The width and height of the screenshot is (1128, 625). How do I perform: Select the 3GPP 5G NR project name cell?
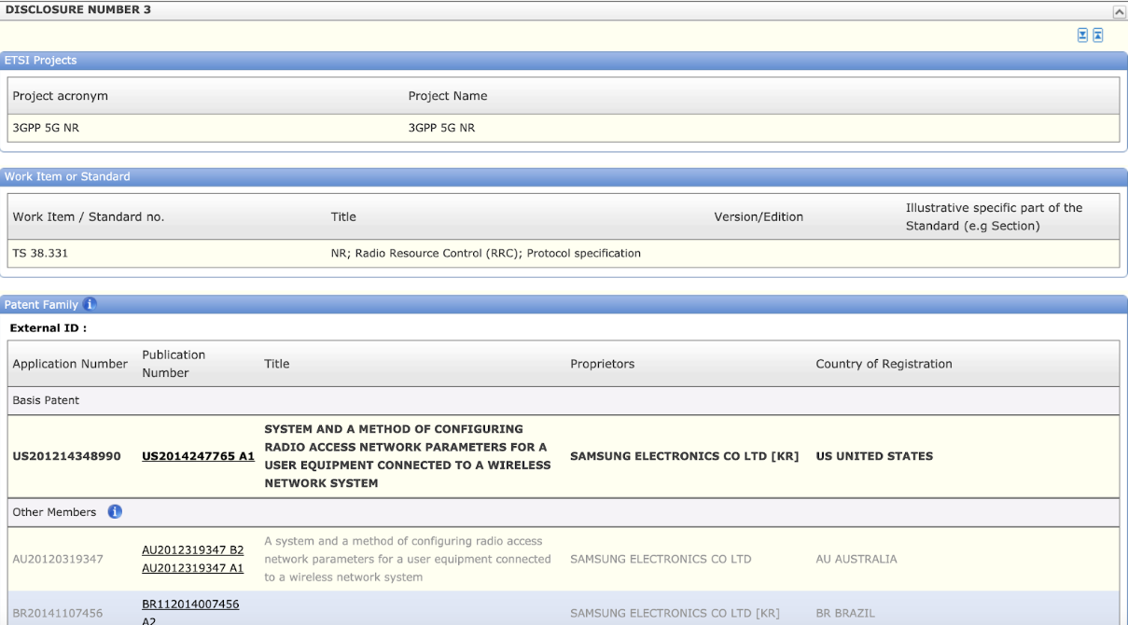pyautogui.click(x=441, y=128)
